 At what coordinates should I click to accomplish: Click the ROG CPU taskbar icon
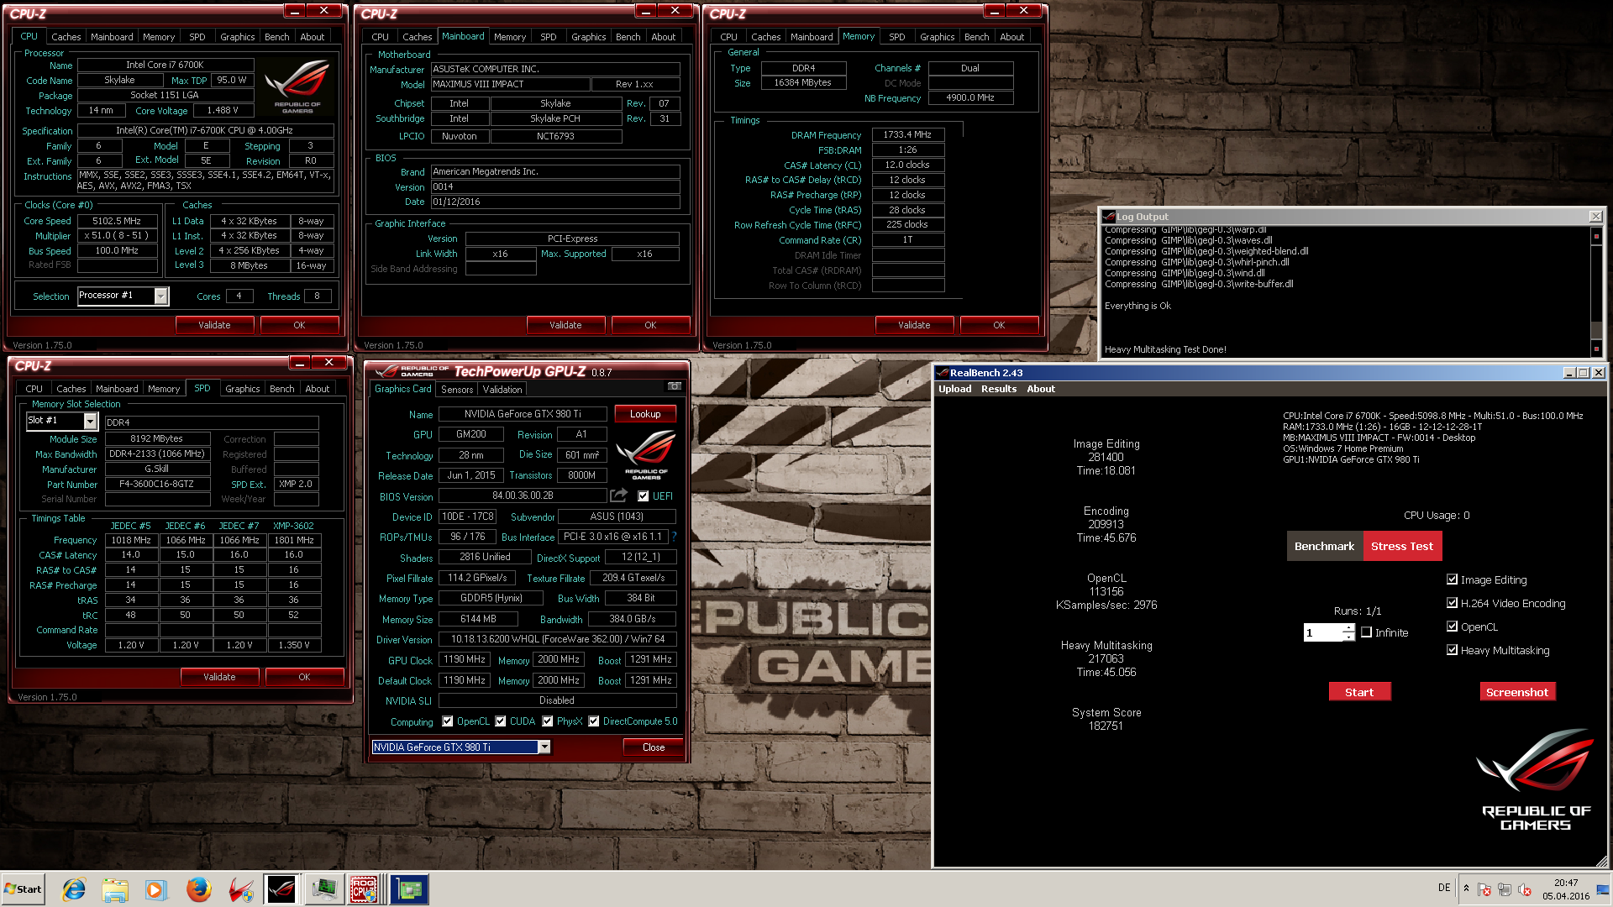click(x=365, y=889)
